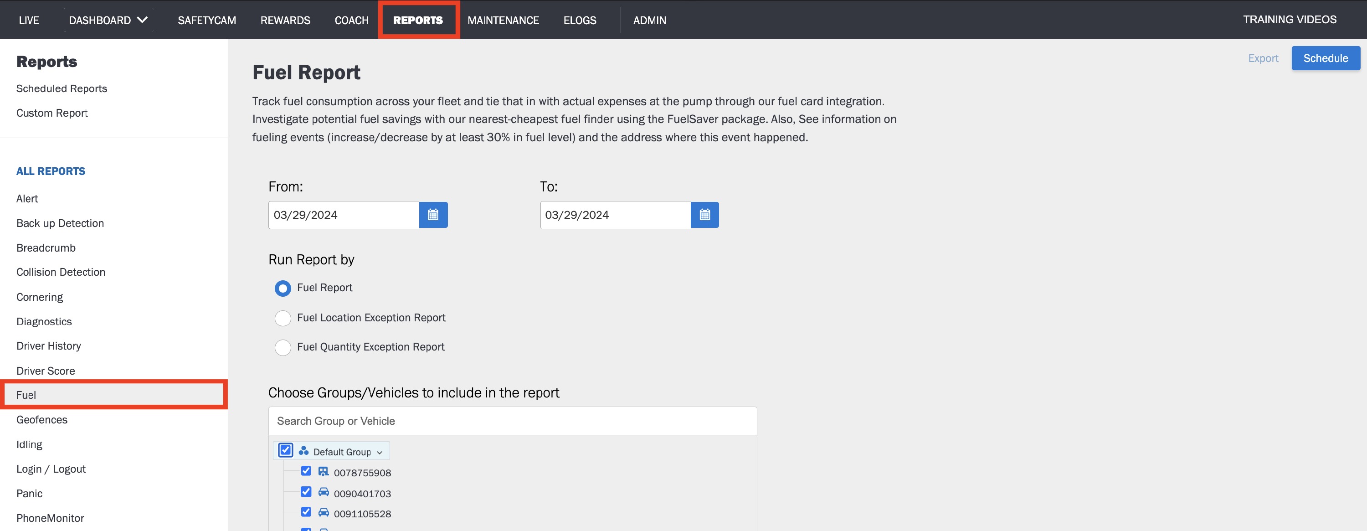Click the Export link
This screenshot has width=1367, height=531.
[1263, 58]
